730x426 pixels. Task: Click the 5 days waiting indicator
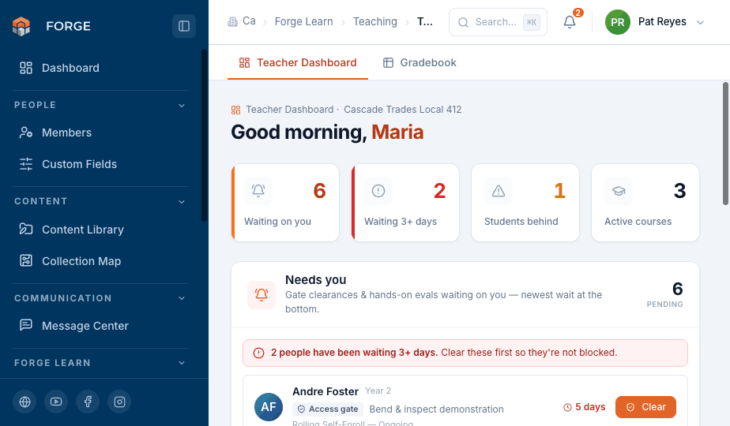click(585, 407)
